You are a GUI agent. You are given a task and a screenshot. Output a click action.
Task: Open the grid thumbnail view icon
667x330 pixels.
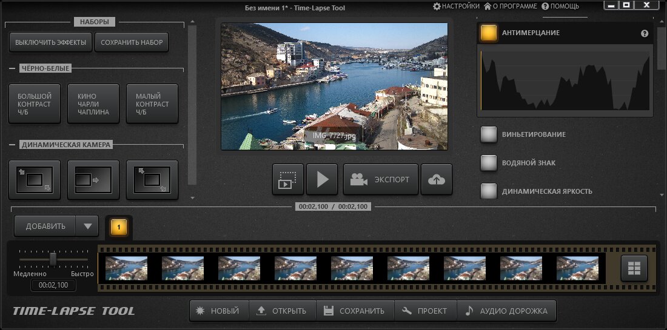634,268
